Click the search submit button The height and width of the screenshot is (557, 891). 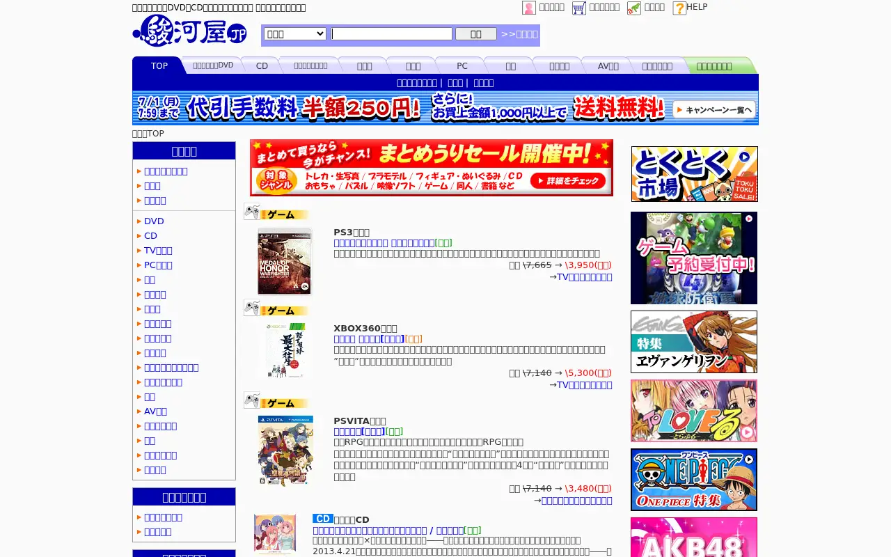(476, 33)
